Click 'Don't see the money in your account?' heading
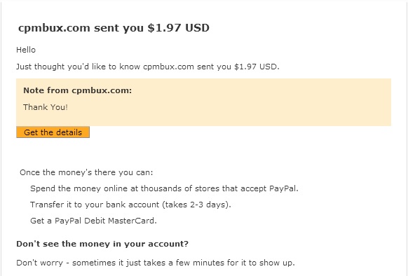The width and height of the screenshot is (408, 276). (102, 244)
